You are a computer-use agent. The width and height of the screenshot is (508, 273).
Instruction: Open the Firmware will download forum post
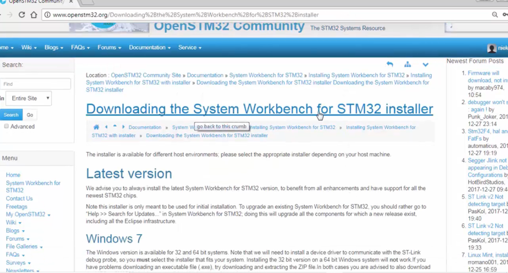pyautogui.click(x=488, y=77)
